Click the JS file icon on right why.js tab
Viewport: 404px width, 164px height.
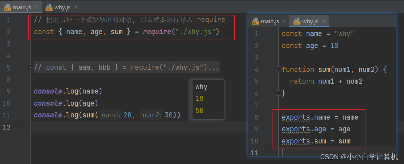coord(297,21)
